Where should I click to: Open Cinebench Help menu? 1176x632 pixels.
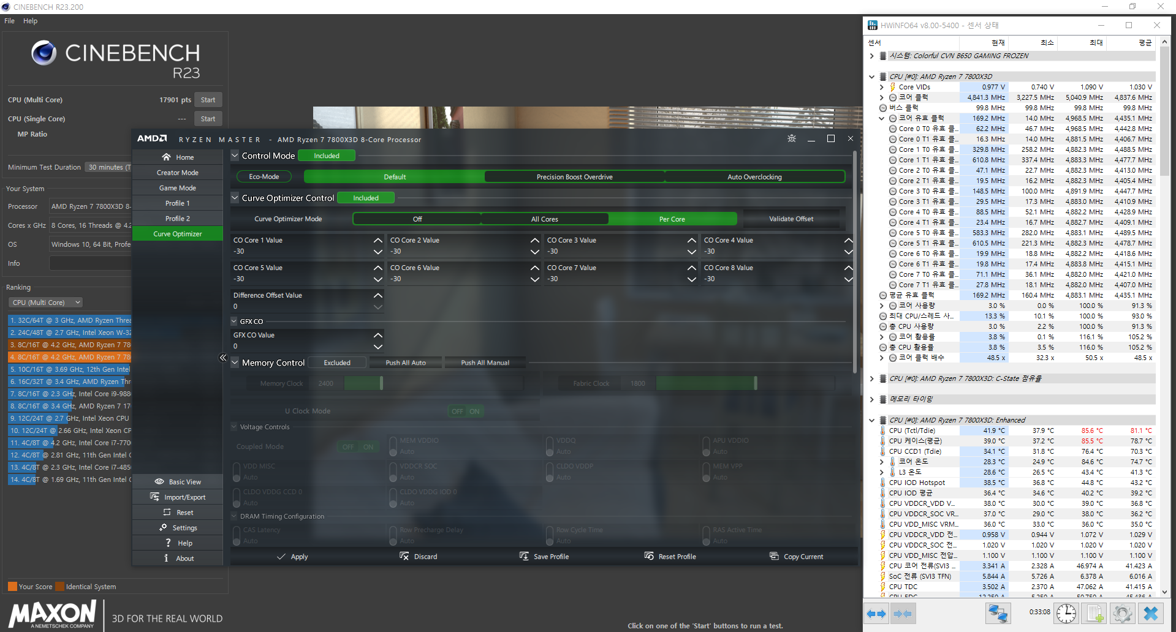click(30, 21)
